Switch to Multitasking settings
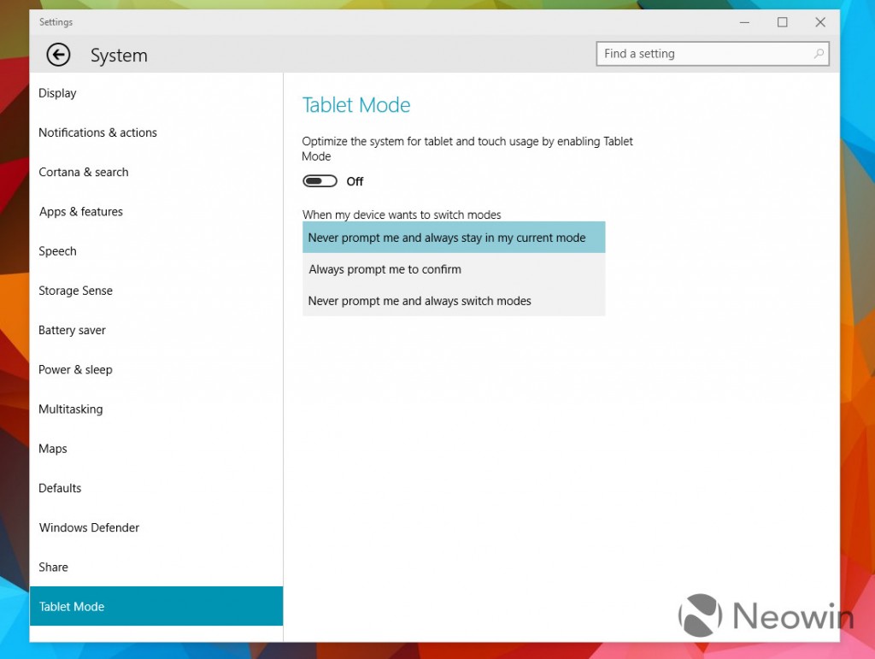Screen dimensions: 875x659 pos(70,409)
